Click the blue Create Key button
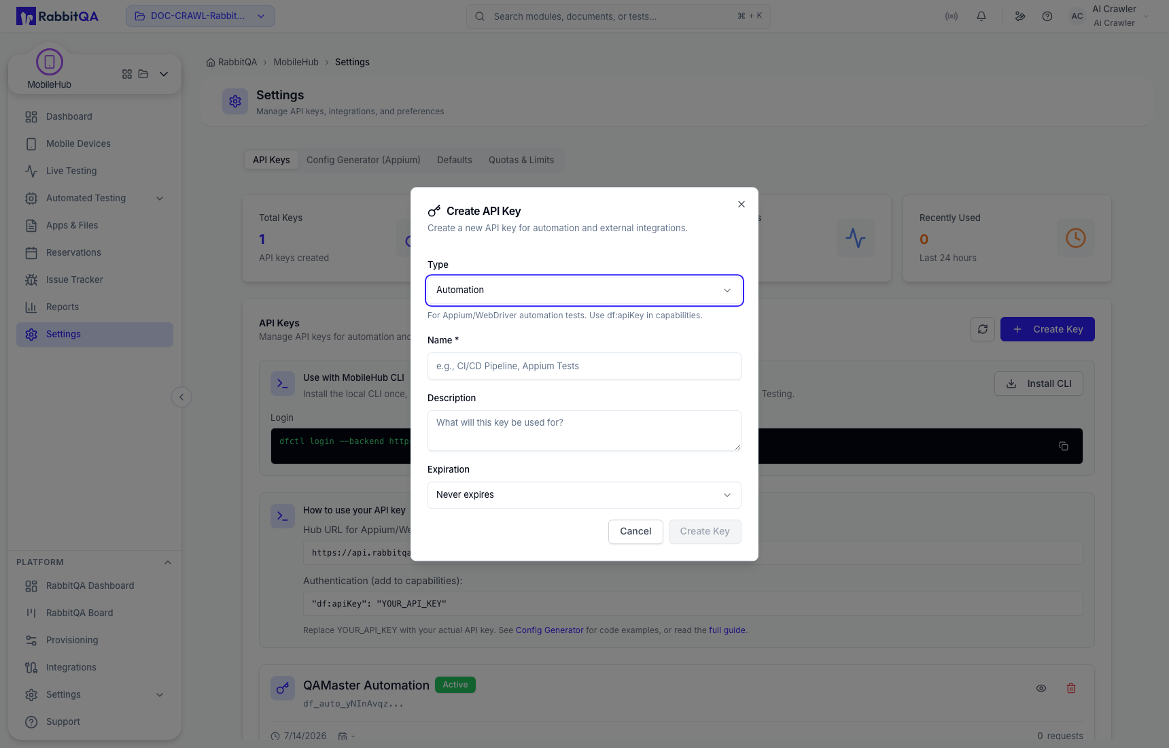 tap(1047, 329)
